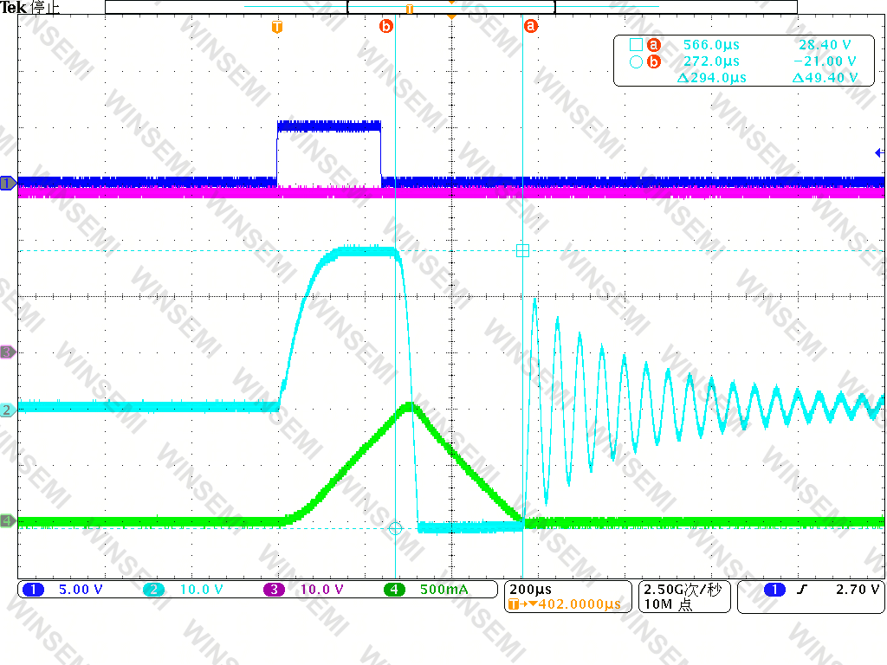Click the 10.0 V channel 3 scale value

click(x=321, y=590)
